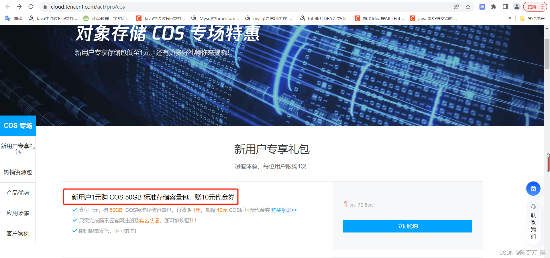Click the forward navigation arrow
Screen dimensions: 550x258
[x=19, y=7]
